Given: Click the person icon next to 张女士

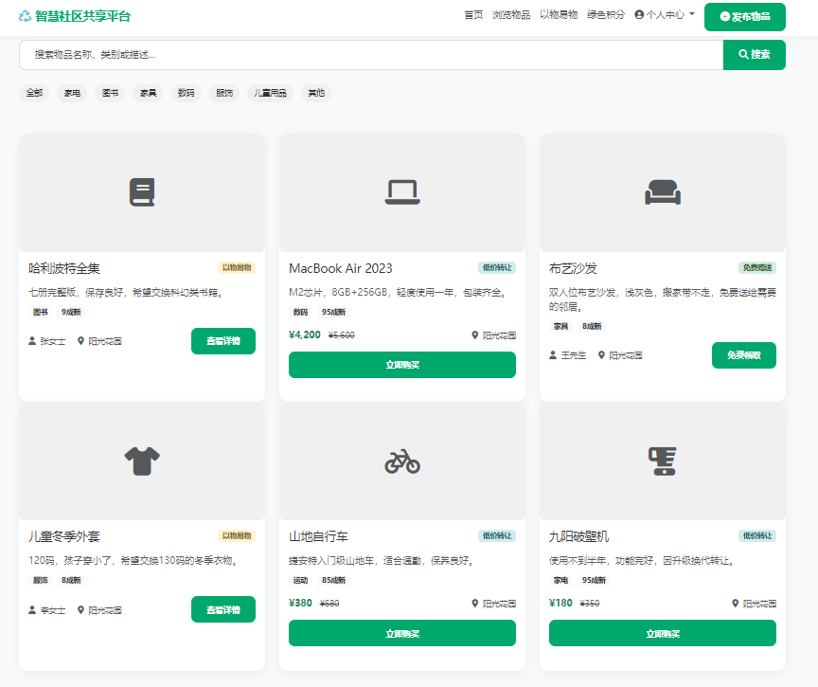Looking at the screenshot, I should pos(32,341).
